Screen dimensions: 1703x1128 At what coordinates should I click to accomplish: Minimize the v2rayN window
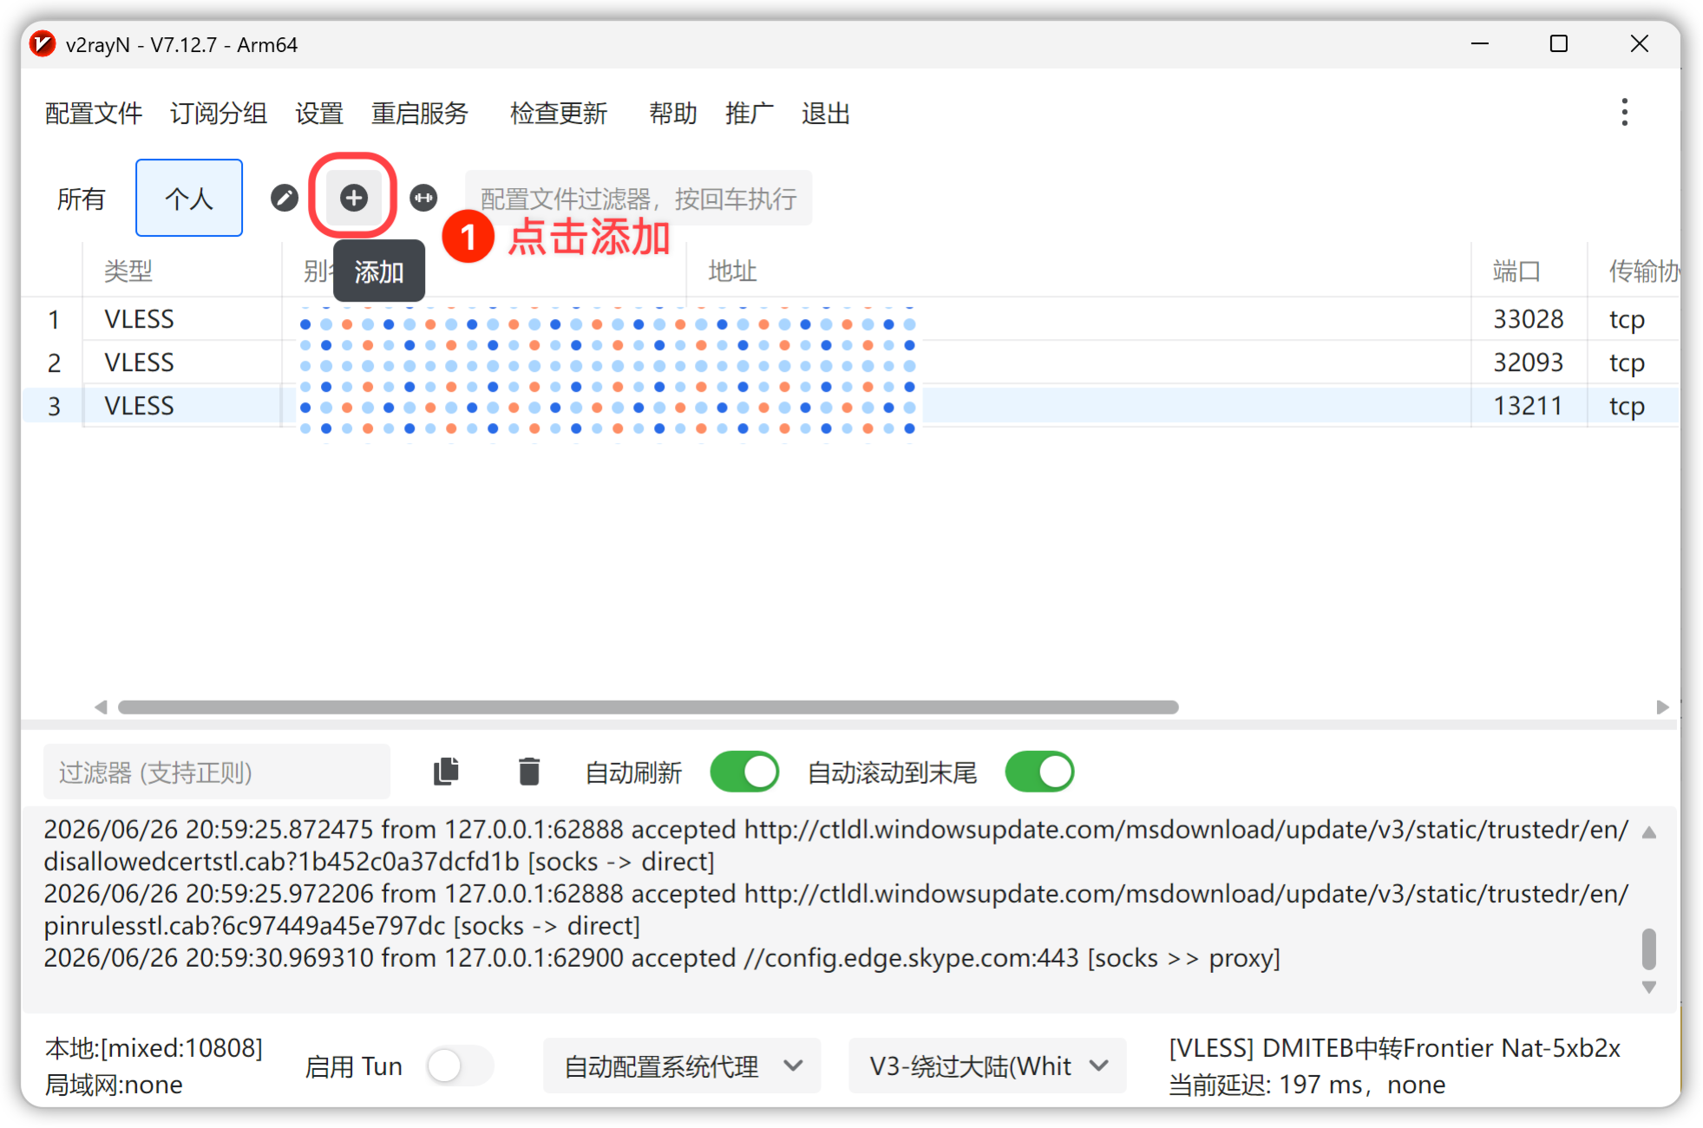point(1480,44)
